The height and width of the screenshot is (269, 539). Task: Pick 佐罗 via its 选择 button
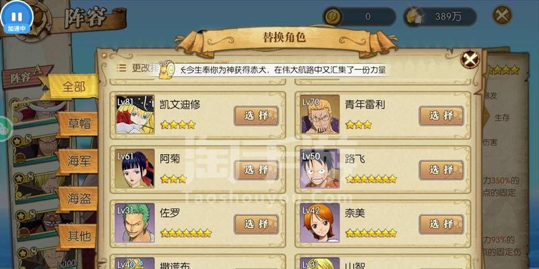256,225
